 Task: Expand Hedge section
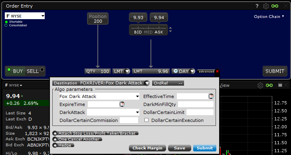point(63,145)
